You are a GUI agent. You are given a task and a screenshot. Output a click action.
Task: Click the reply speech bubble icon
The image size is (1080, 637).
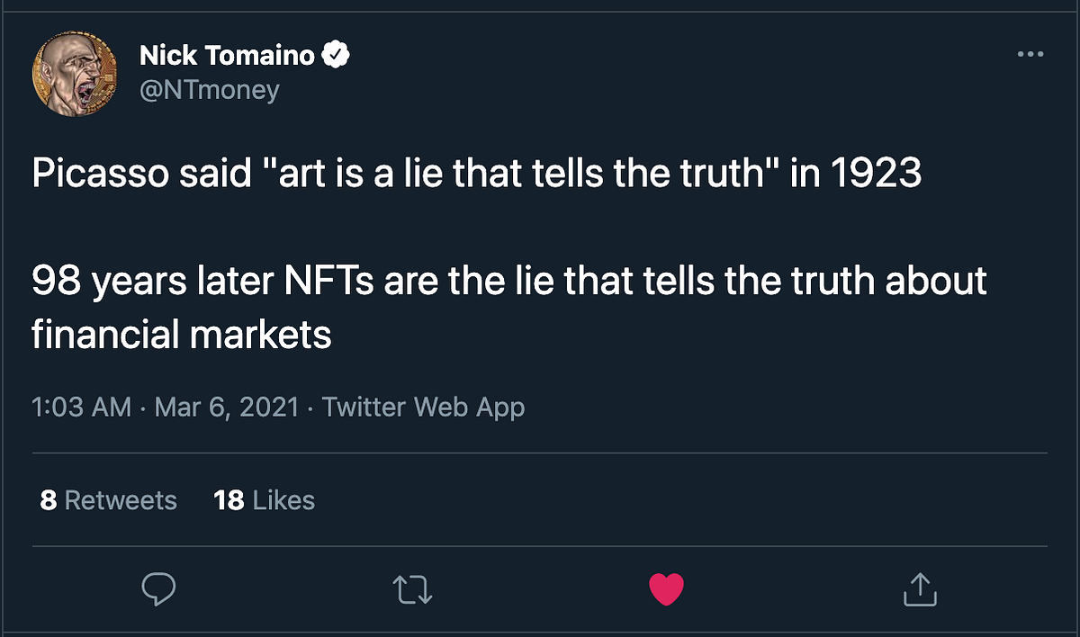[159, 589]
